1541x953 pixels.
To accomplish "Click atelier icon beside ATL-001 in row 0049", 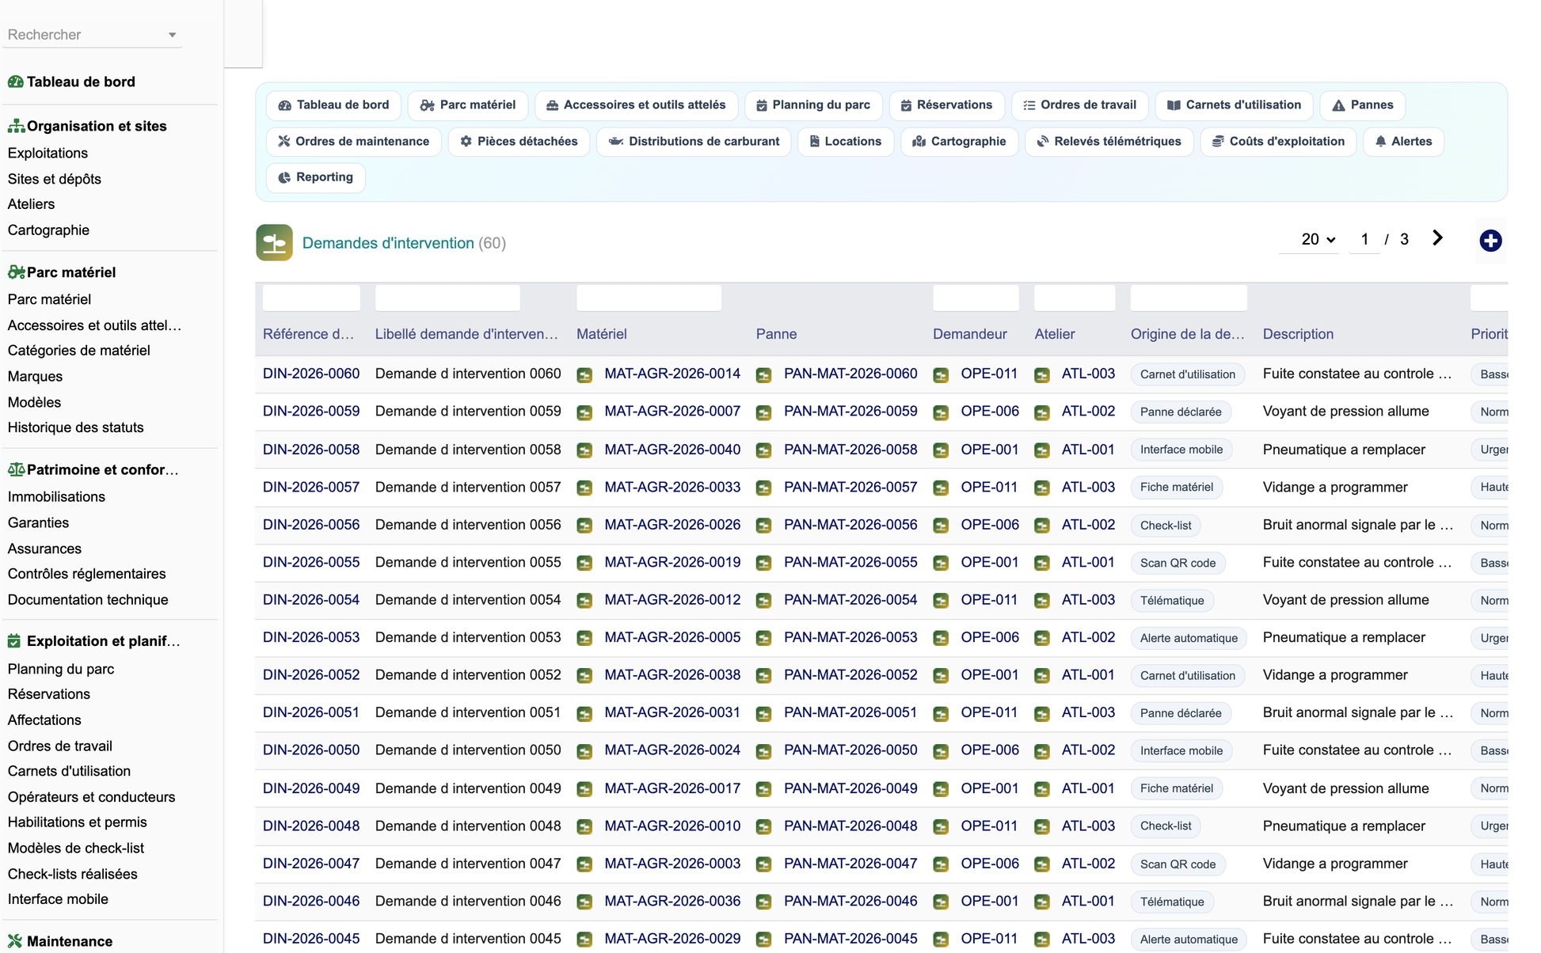I will coord(1042,789).
